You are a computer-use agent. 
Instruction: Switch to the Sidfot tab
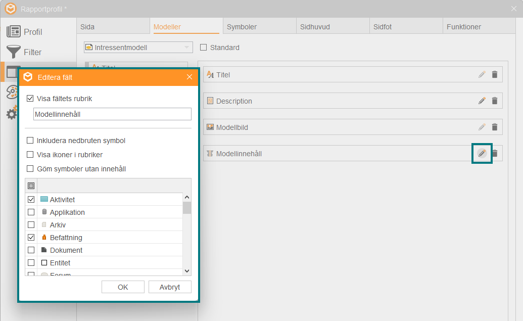(x=406, y=27)
